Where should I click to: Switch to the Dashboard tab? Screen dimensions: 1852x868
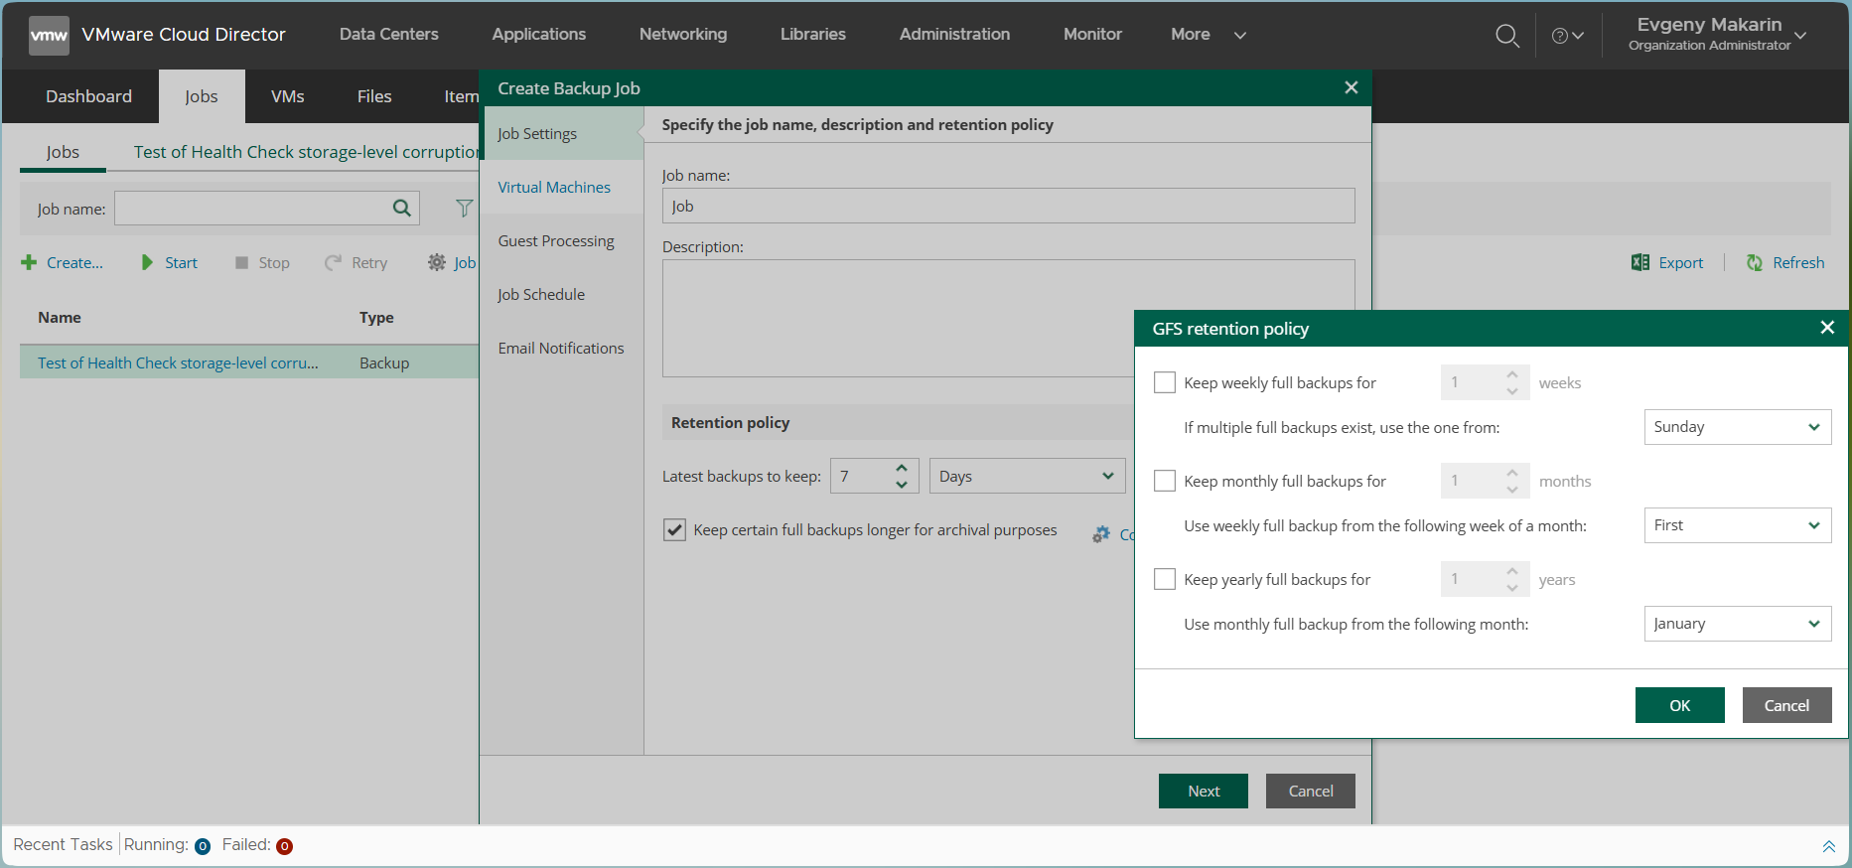click(x=88, y=96)
